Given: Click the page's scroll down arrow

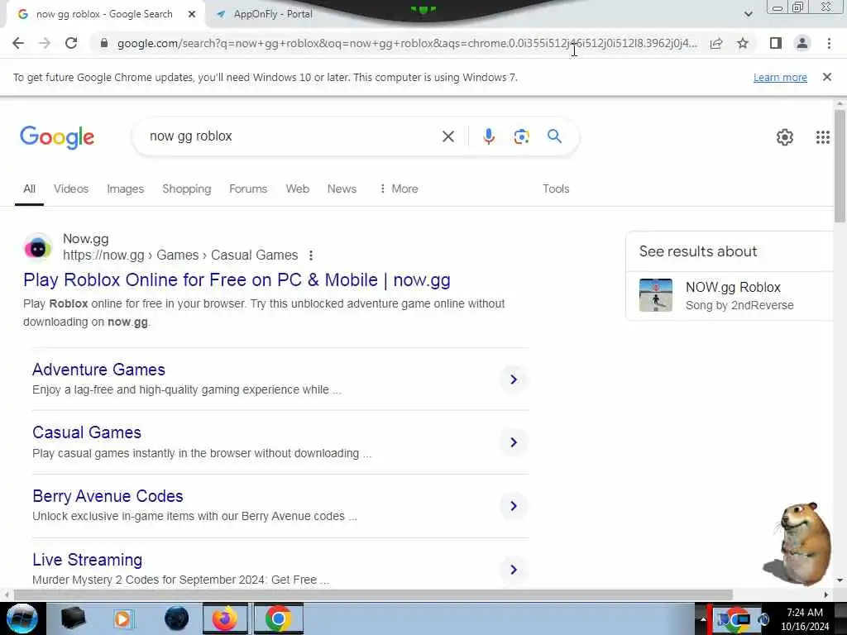Looking at the screenshot, I should click(840, 580).
